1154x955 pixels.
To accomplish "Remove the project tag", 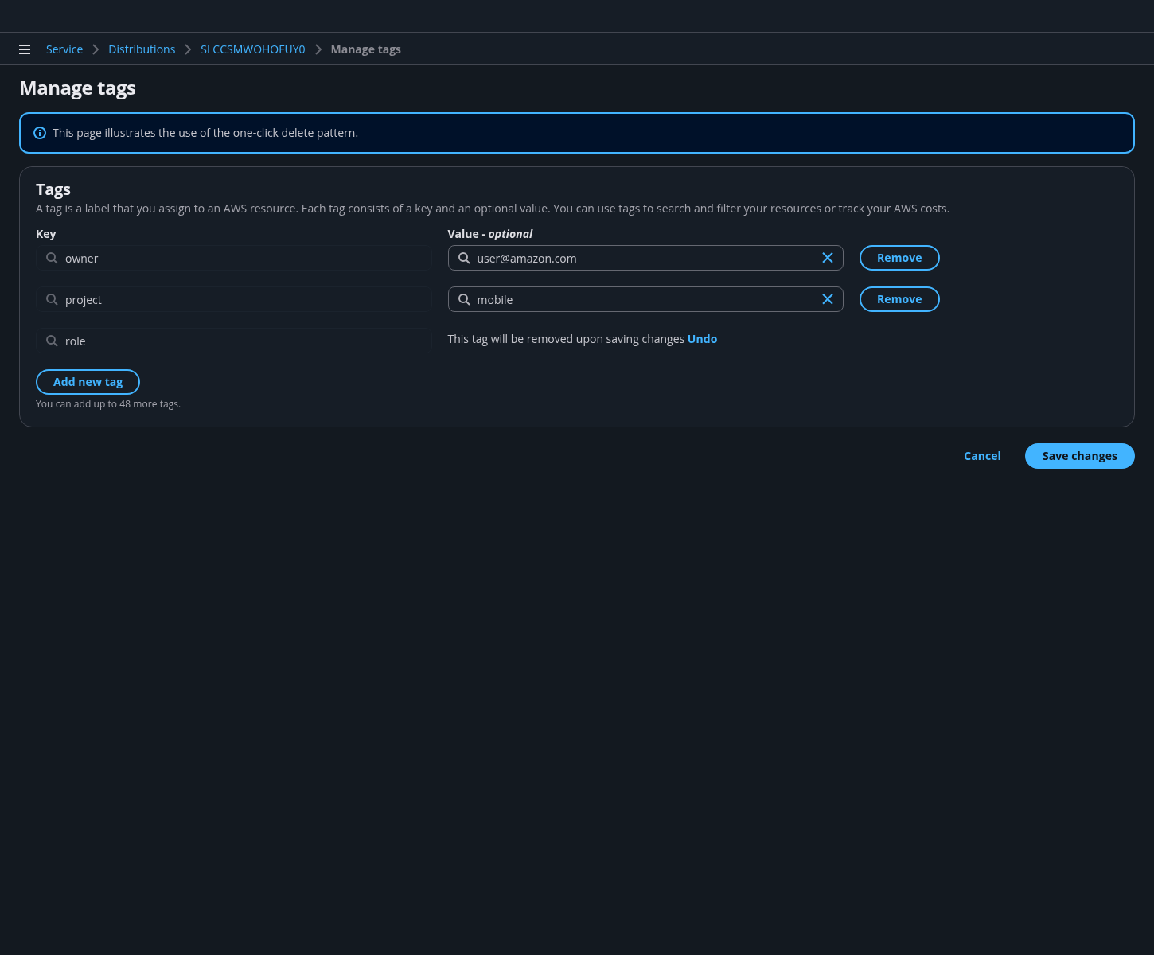I will [899, 299].
